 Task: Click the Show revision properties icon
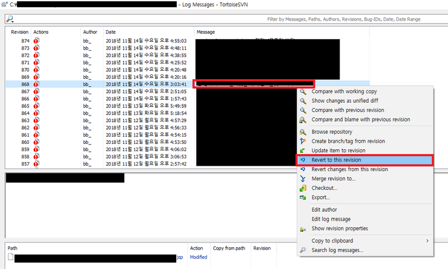click(303, 228)
